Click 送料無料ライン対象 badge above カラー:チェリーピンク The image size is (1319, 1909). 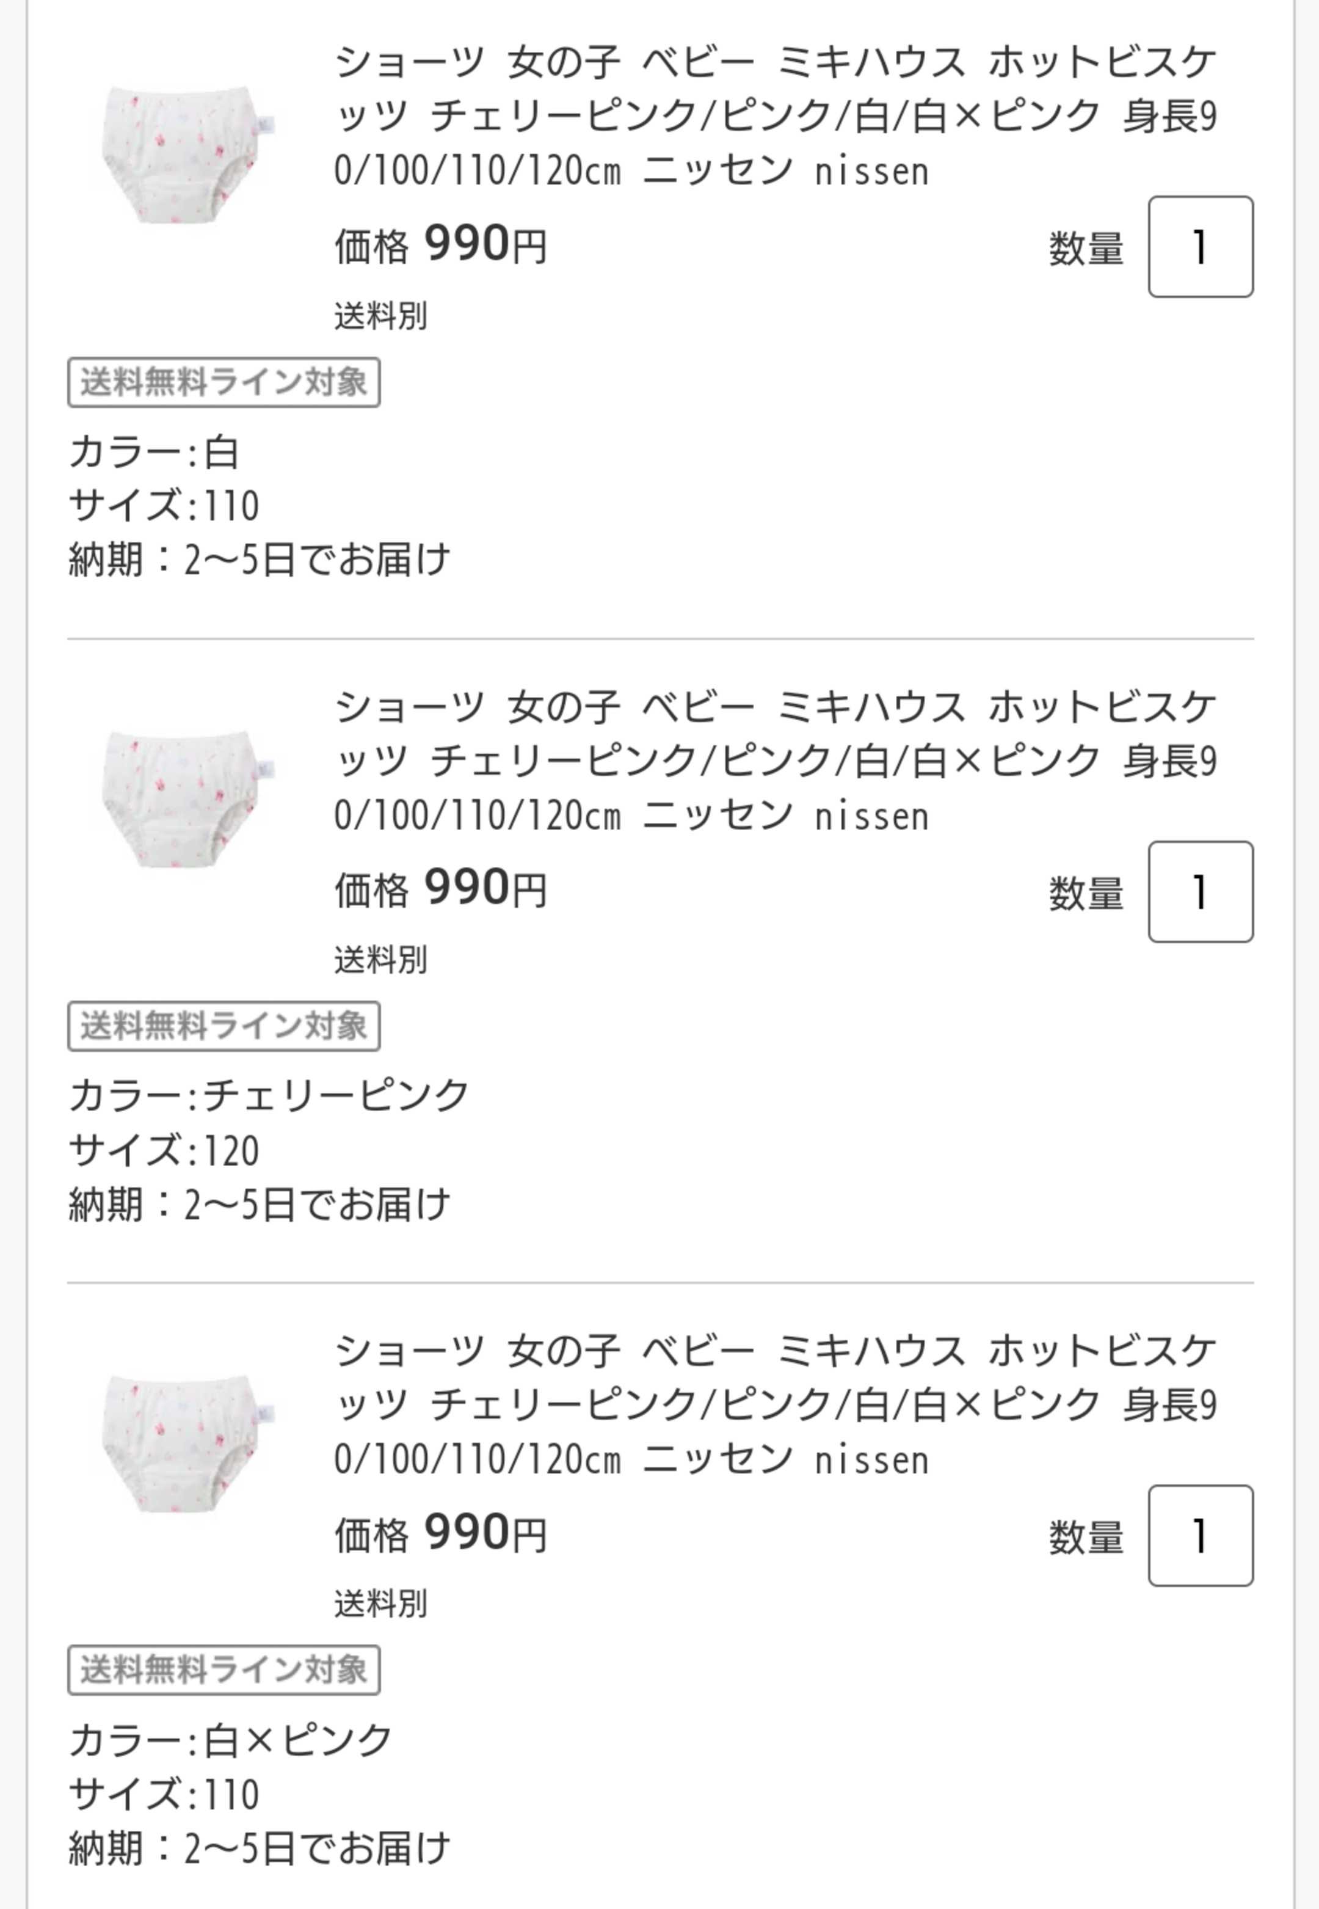point(224,1027)
